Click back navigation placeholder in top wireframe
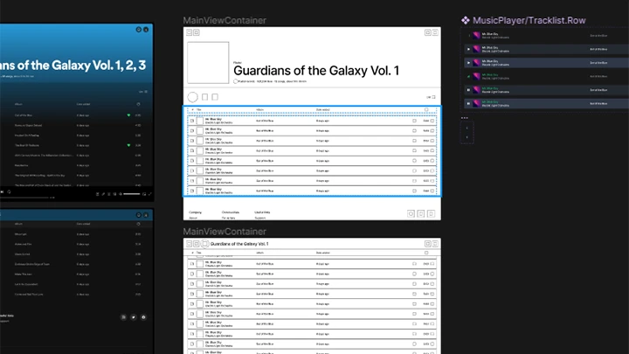This screenshot has width=629, height=354. pyautogui.click(x=189, y=32)
